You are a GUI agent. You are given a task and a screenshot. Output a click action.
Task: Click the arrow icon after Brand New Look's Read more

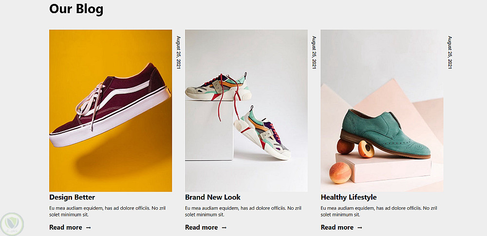224,228
